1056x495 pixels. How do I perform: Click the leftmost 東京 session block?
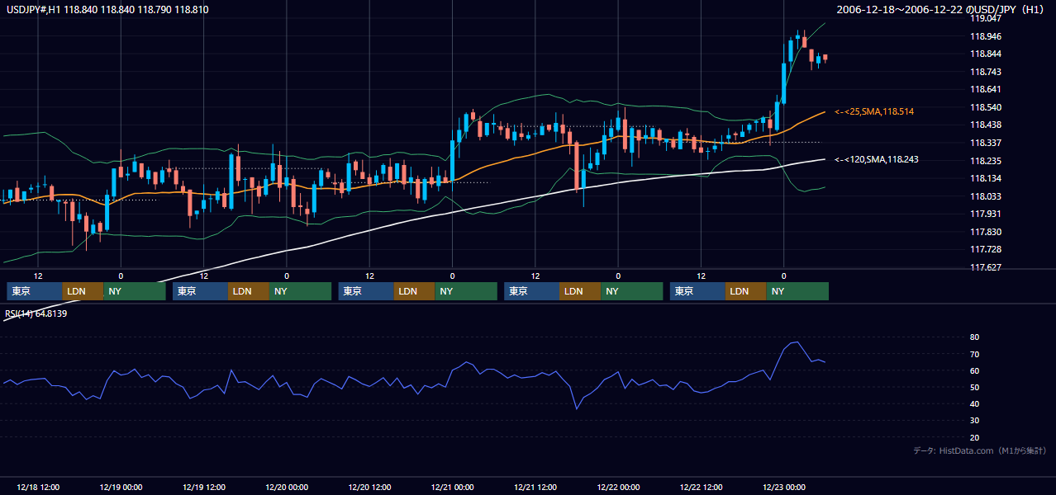click(35, 291)
